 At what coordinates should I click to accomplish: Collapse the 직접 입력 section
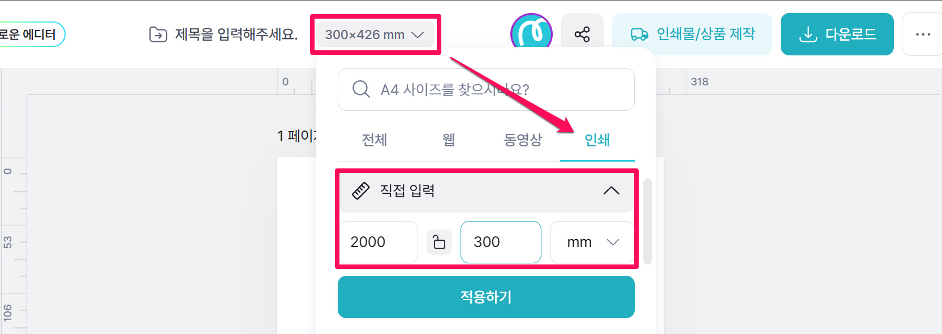611,191
